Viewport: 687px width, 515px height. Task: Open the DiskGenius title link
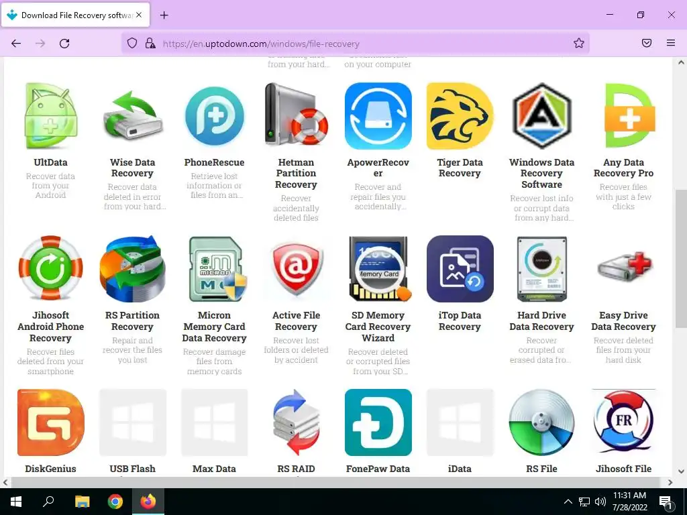click(50, 469)
